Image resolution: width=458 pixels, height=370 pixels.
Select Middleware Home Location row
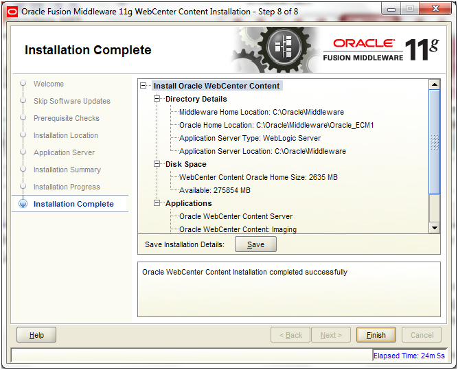262,112
